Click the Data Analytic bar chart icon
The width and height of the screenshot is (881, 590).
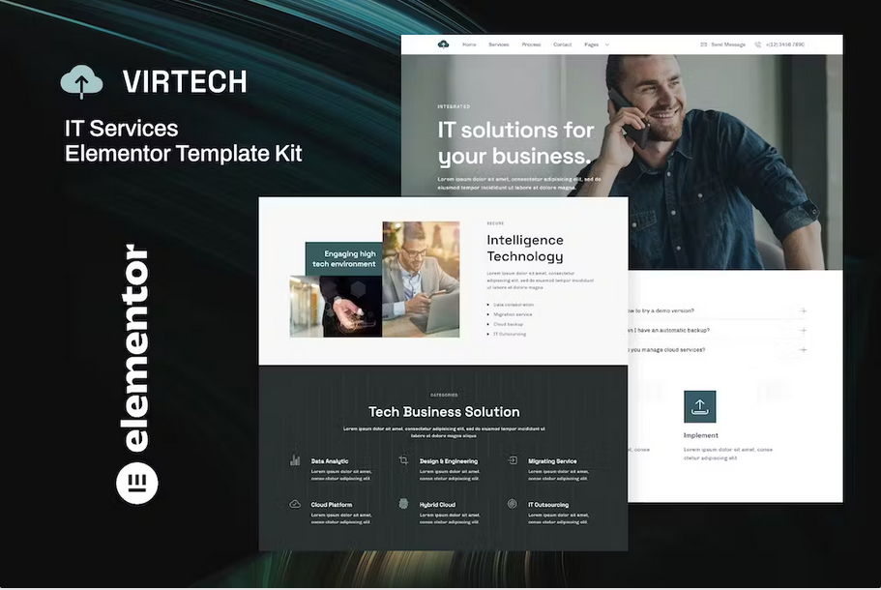[x=294, y=461]
